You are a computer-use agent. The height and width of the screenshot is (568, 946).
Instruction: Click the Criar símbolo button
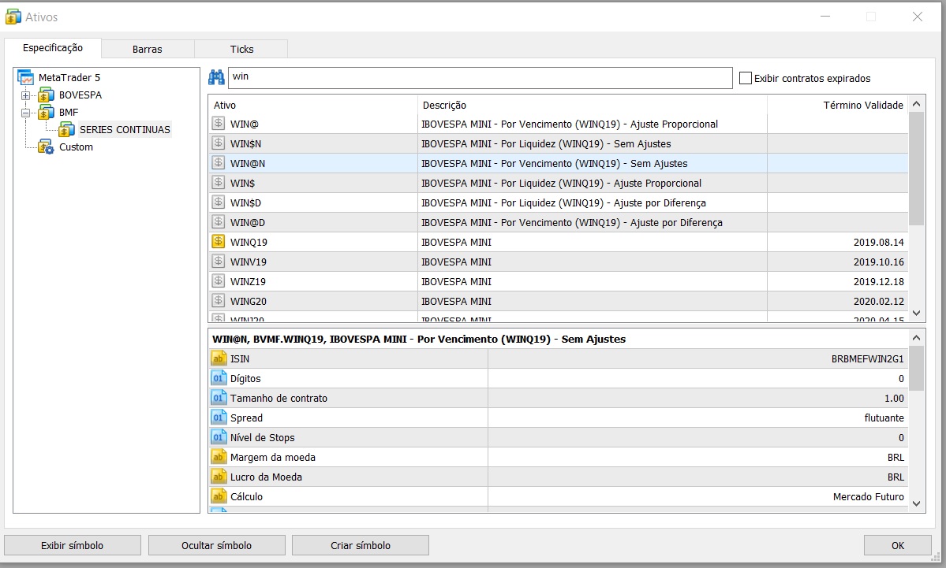pyautogui.click(x=361, y=545)
